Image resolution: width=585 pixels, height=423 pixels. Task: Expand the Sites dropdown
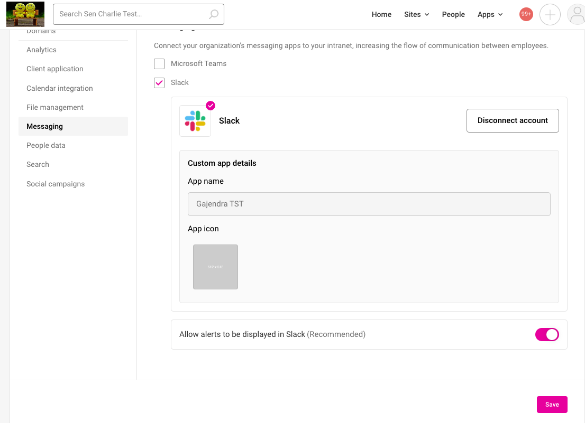(416, 14)
